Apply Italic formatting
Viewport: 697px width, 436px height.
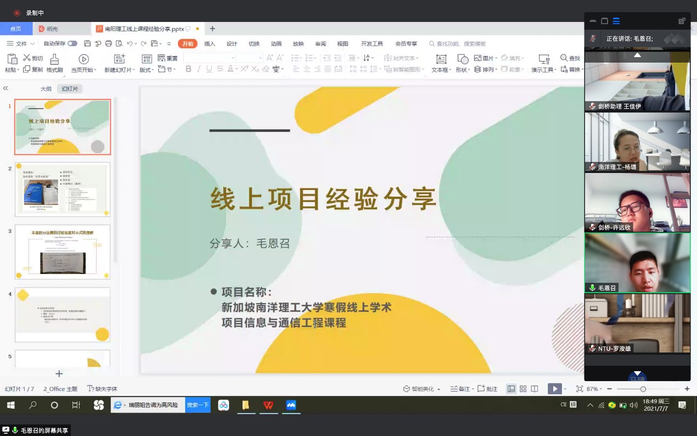click(199, 69)
